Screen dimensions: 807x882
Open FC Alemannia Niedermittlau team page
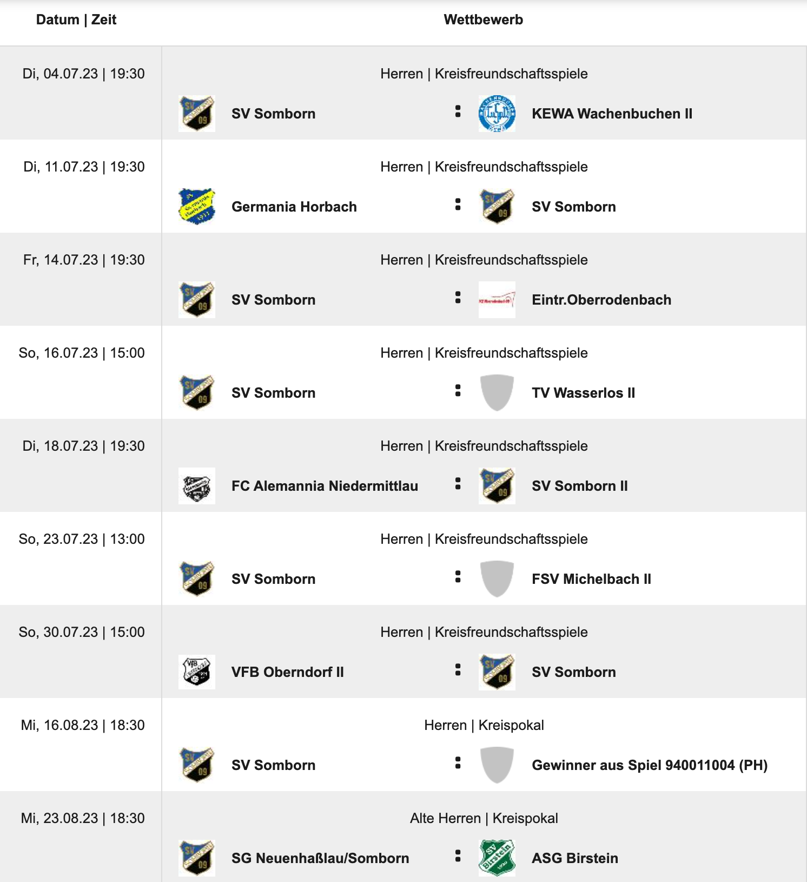[x=325, y=486]
